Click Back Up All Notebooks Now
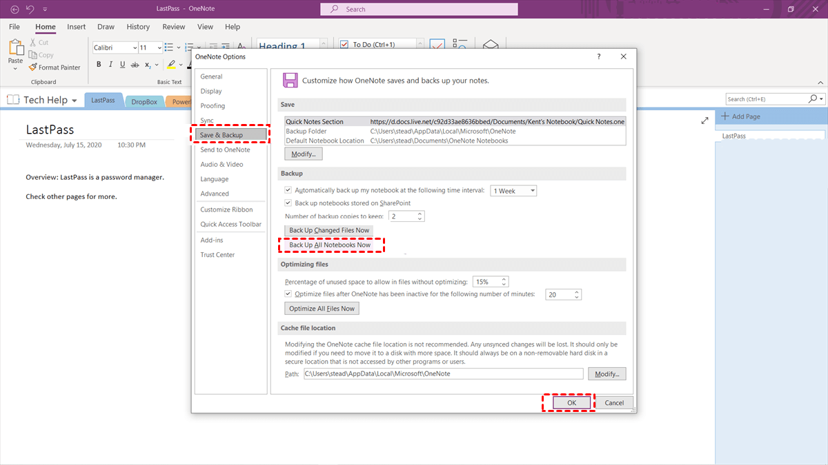 330,245
